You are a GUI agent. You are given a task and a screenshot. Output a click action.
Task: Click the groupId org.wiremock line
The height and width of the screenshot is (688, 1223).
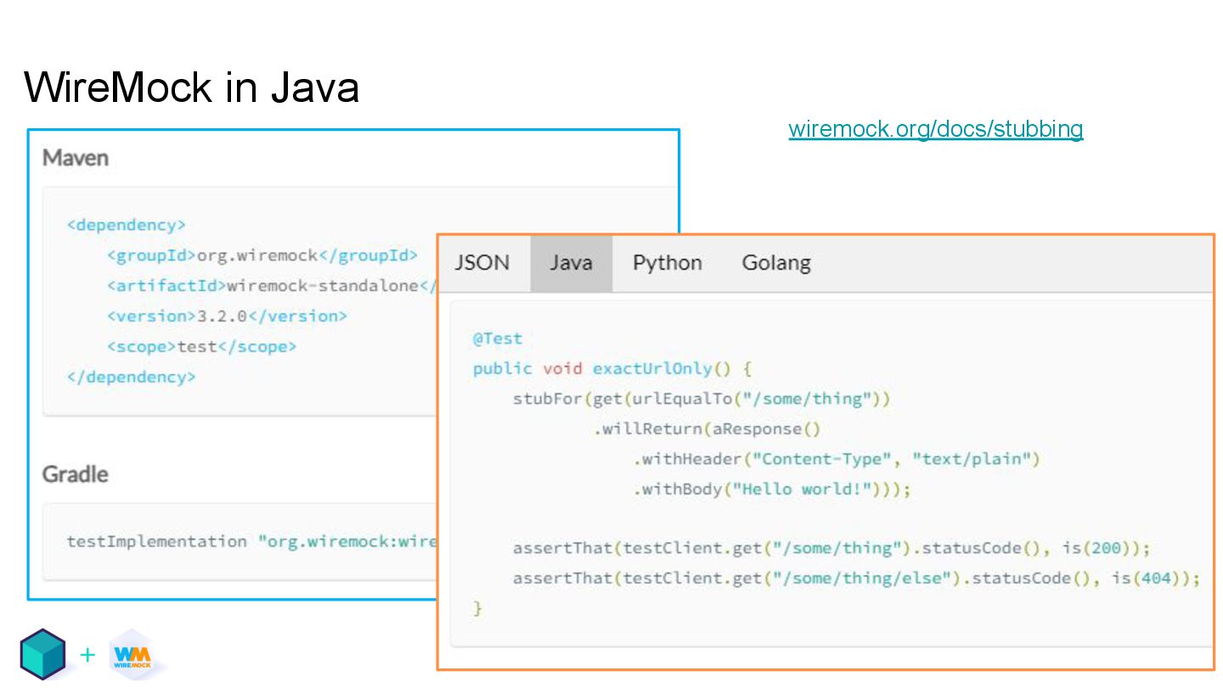tap(262, 255)
